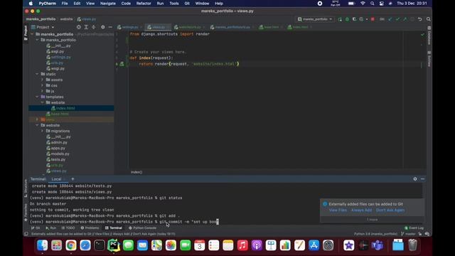Open the Code menu in menu bar
The width and height of the screenshot is (455, 256).
(x=126, y=4)
